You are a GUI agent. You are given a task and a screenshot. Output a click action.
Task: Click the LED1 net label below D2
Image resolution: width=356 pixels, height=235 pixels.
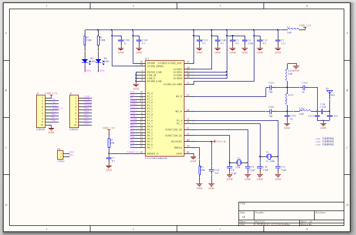[x=101, y=71]
